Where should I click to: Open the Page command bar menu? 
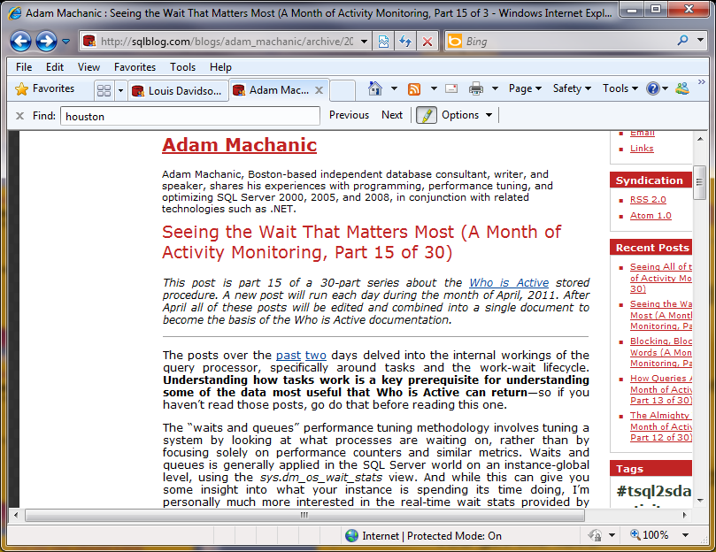(525, 88)
